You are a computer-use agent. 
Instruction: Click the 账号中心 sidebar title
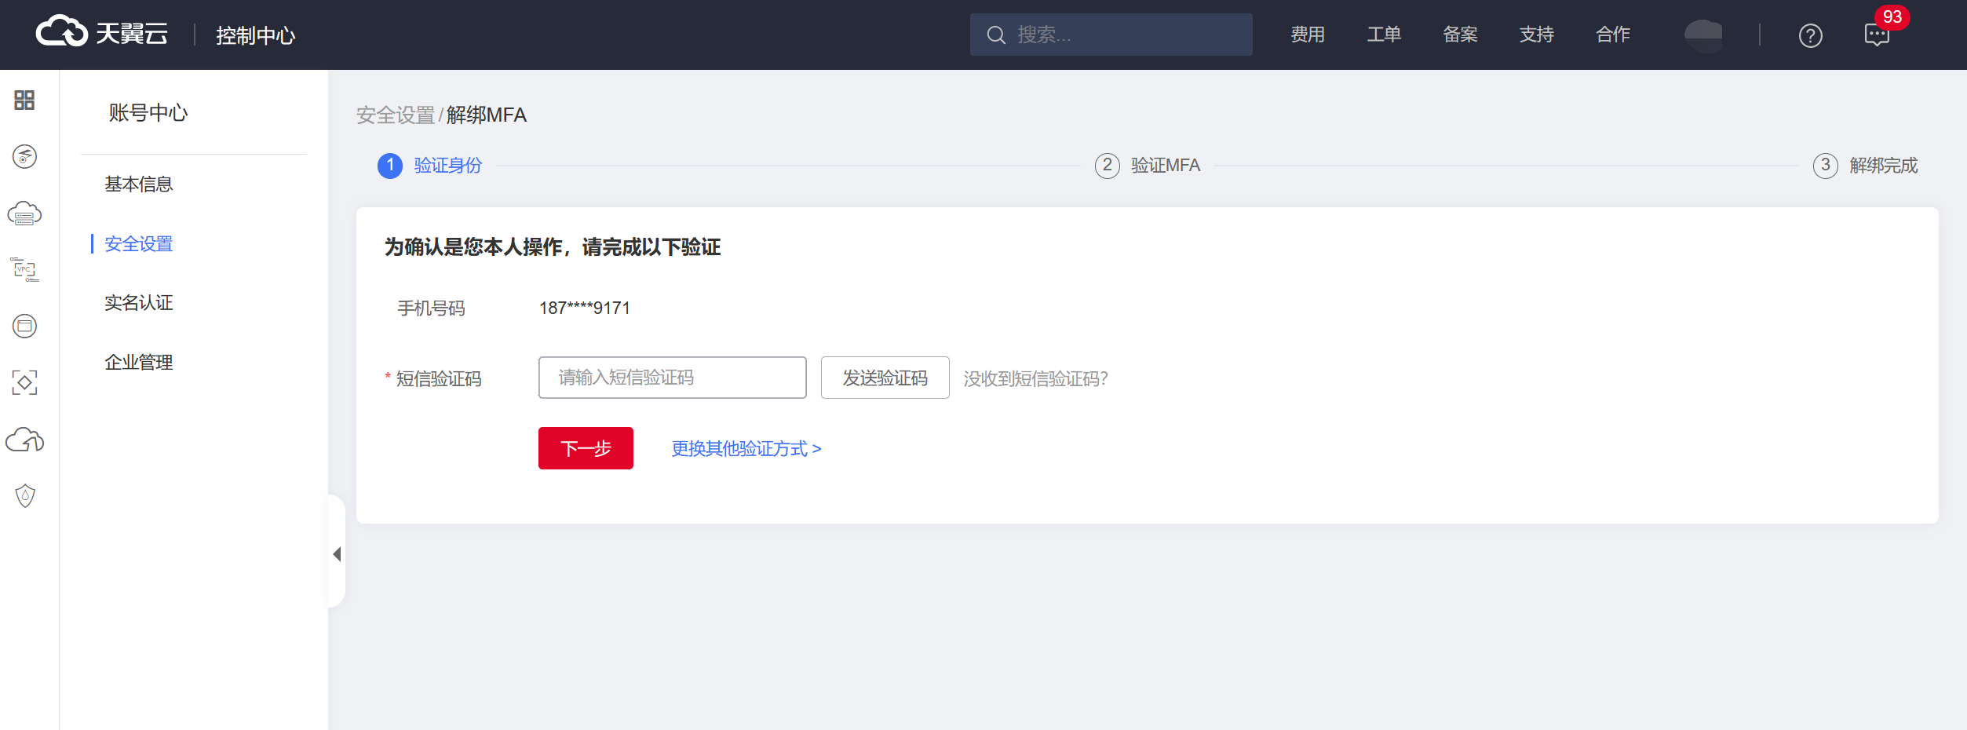pyautogui.click(x=148, y=113)
